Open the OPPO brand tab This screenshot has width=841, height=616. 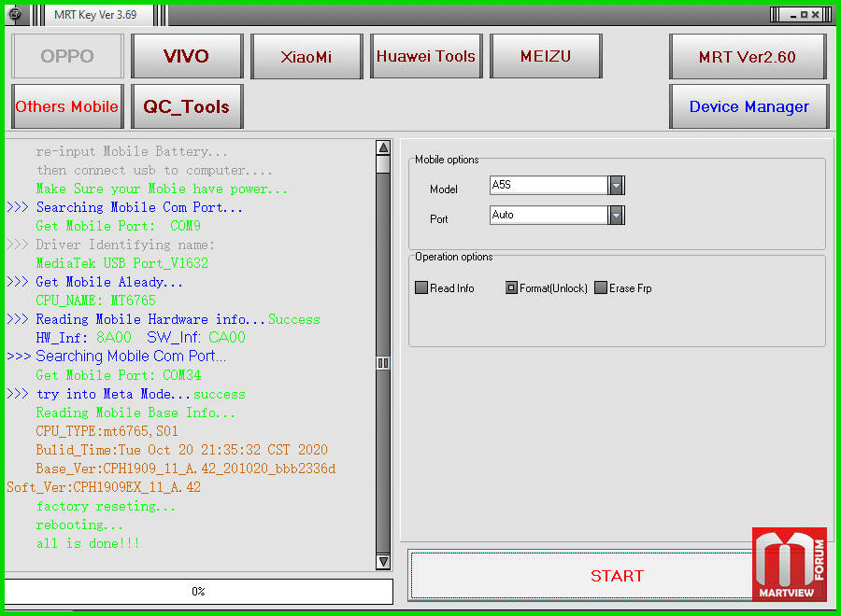point(67,56)
